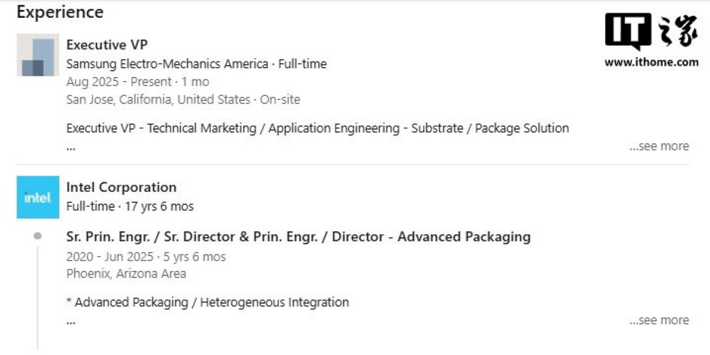The width and height of the screenshot is (710, 355).
Task: Click the Phoenix, Arizona Area location text
Action: (126, 273)
